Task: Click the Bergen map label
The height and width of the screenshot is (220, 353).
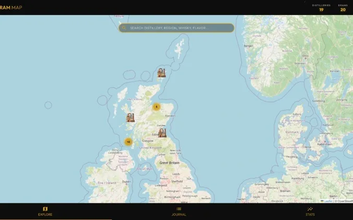Action: point(249,46)
